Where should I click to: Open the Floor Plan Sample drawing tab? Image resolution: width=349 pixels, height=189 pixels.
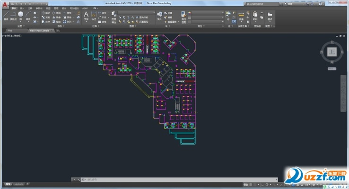click(39, 30)
